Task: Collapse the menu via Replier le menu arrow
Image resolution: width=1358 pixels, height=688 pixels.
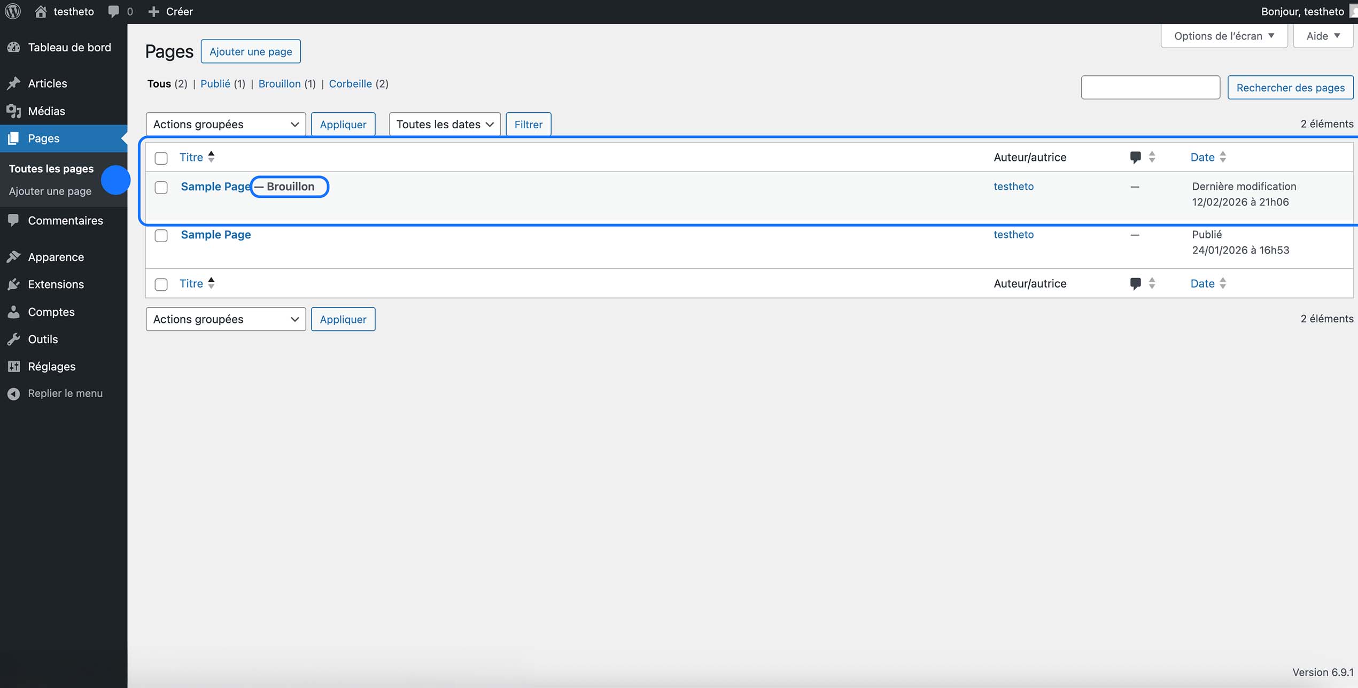Action: [x=14, y=393]
